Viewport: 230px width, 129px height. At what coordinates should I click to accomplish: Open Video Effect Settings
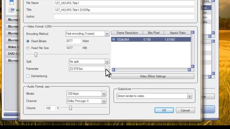point(153,76)
